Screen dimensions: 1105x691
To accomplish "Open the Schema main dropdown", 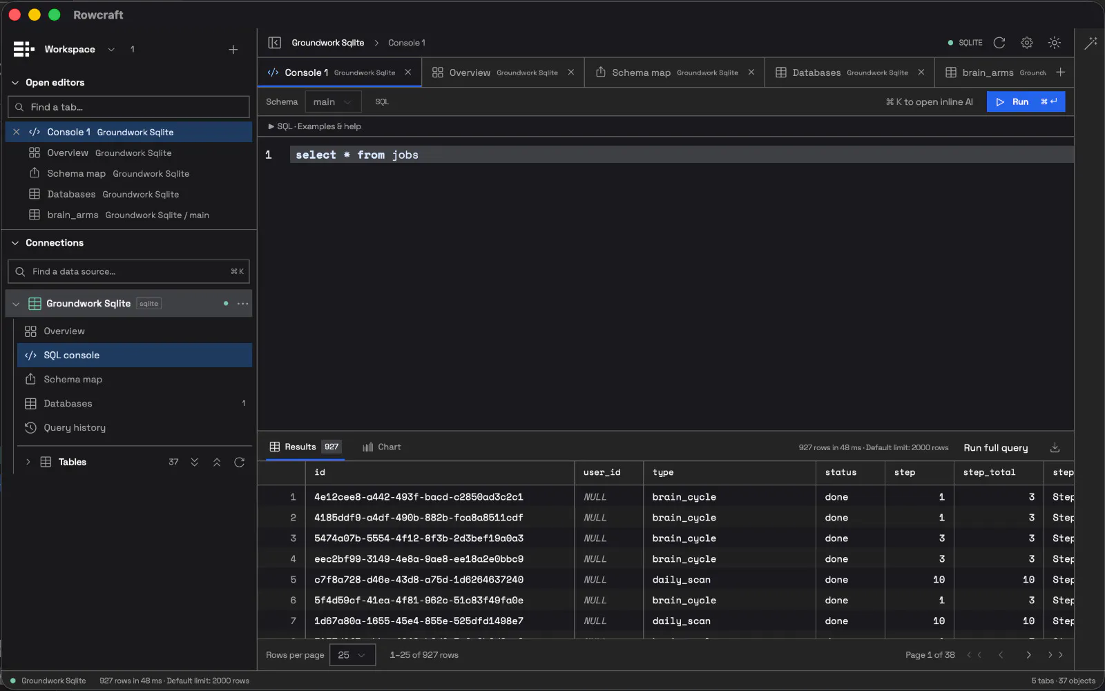I will click(x=333, y=102).
